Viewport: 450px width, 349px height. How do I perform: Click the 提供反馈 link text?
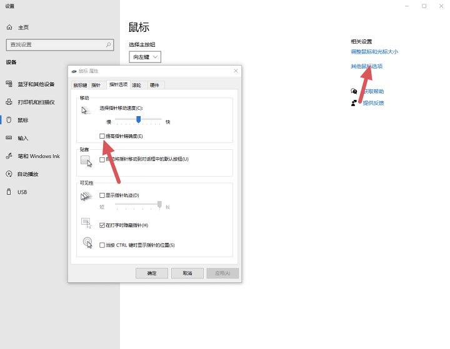click(x=373, y=103)
